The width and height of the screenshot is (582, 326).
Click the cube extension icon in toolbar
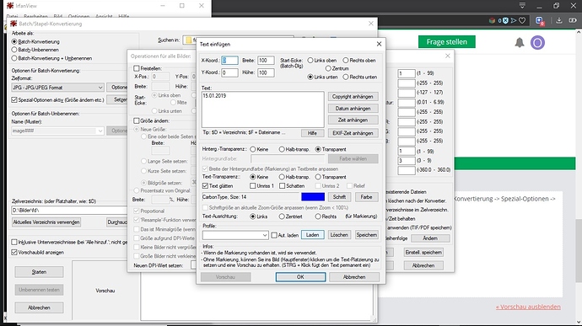[492, 20]
